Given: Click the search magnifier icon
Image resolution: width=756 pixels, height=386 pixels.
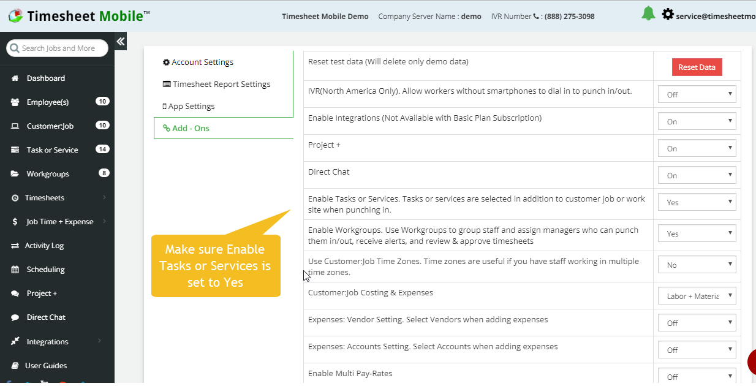Looking at the screenshot, I should point(15,48).
